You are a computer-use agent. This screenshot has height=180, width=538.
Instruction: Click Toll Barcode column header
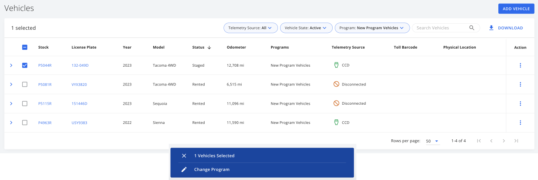(405, 47)
